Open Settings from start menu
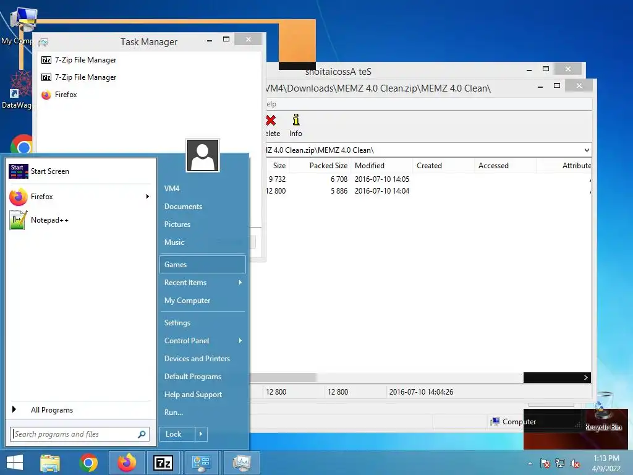Viewport: 633px width, 475px height. pyautogui.click(x=202, y=323)
